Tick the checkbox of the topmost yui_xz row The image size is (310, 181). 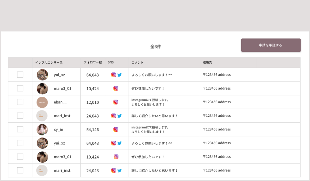pyautogui.click(x=20, y=75)
